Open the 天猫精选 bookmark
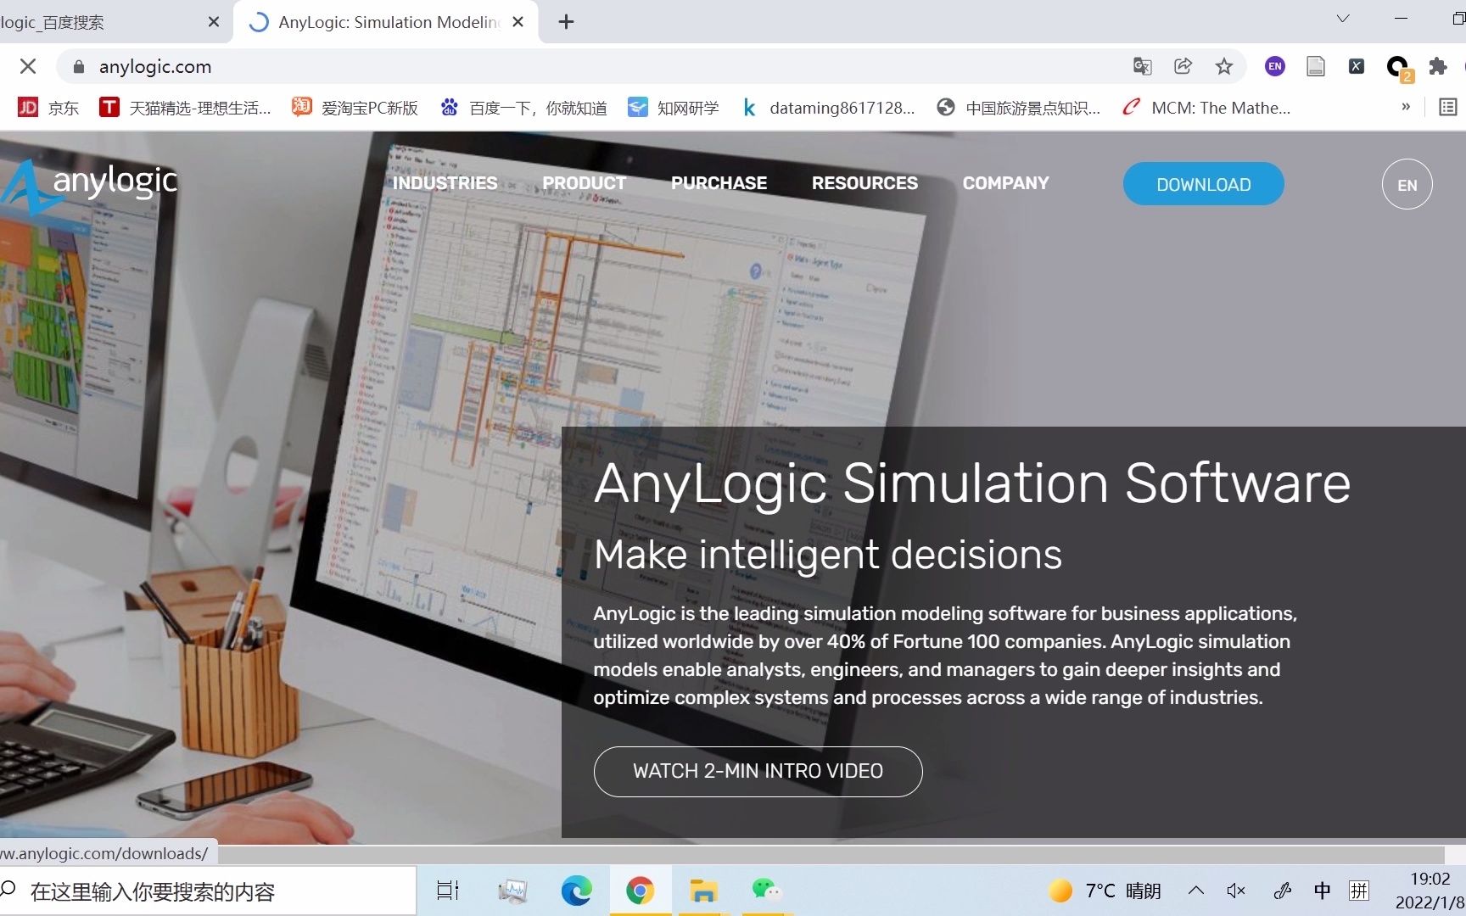This screenshot has height=916, width=1466. pyautogui.click(x=185, y=108)
